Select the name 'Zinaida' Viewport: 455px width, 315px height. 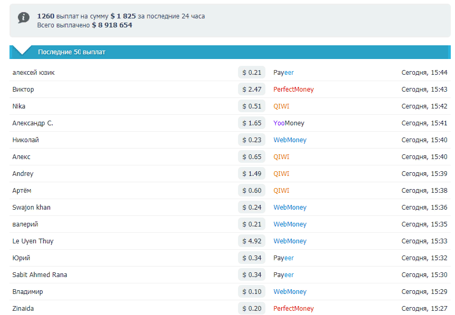[23, 308]
